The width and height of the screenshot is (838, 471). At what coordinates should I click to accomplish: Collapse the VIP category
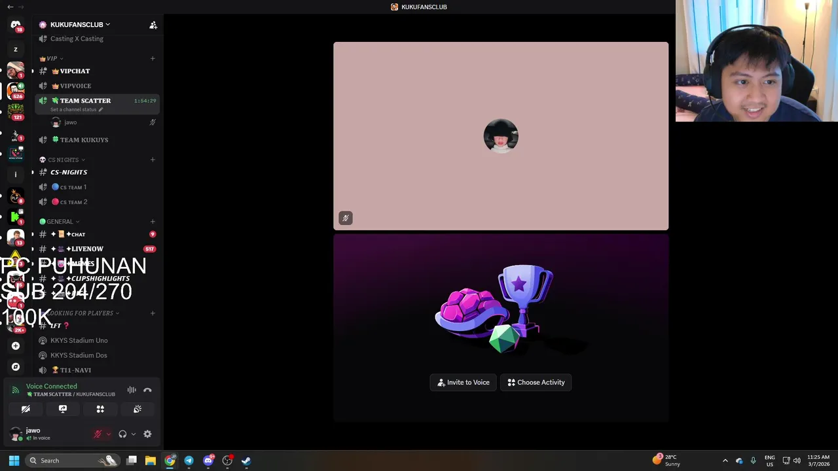pyautogui.click(x=51, y=58)
